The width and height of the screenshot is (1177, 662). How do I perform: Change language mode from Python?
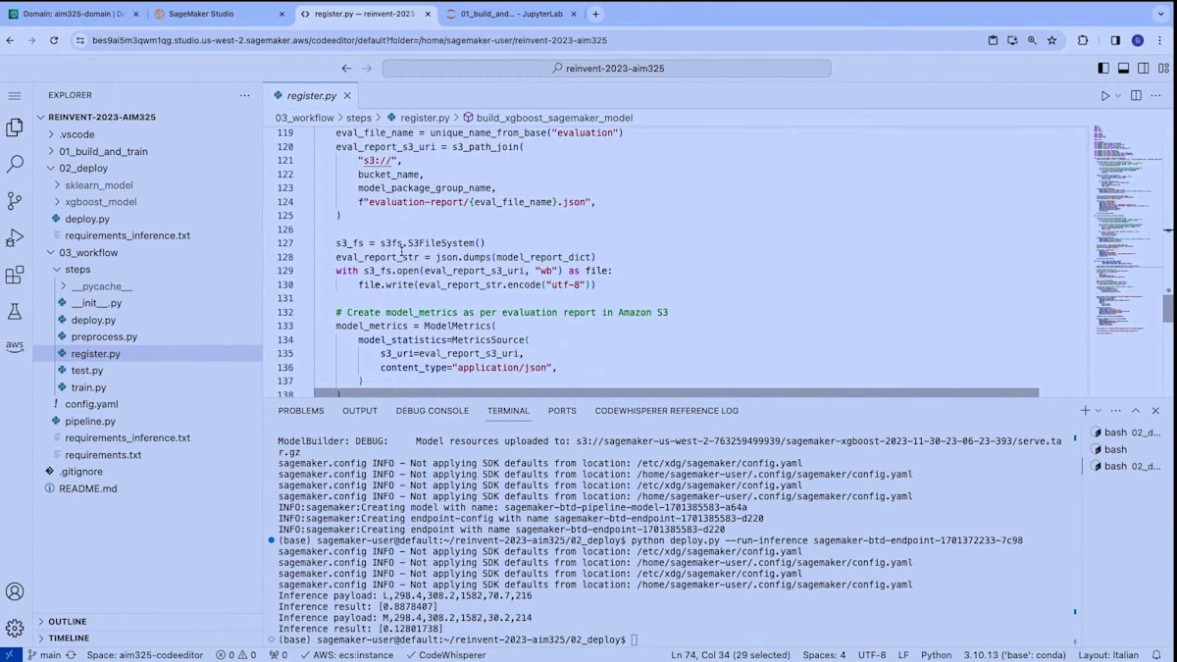tap(936, 654)
